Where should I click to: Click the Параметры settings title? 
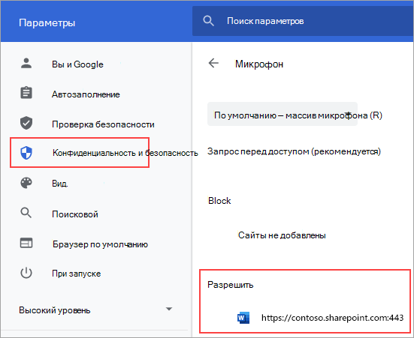pyautogui.click(x=47, y=22)
